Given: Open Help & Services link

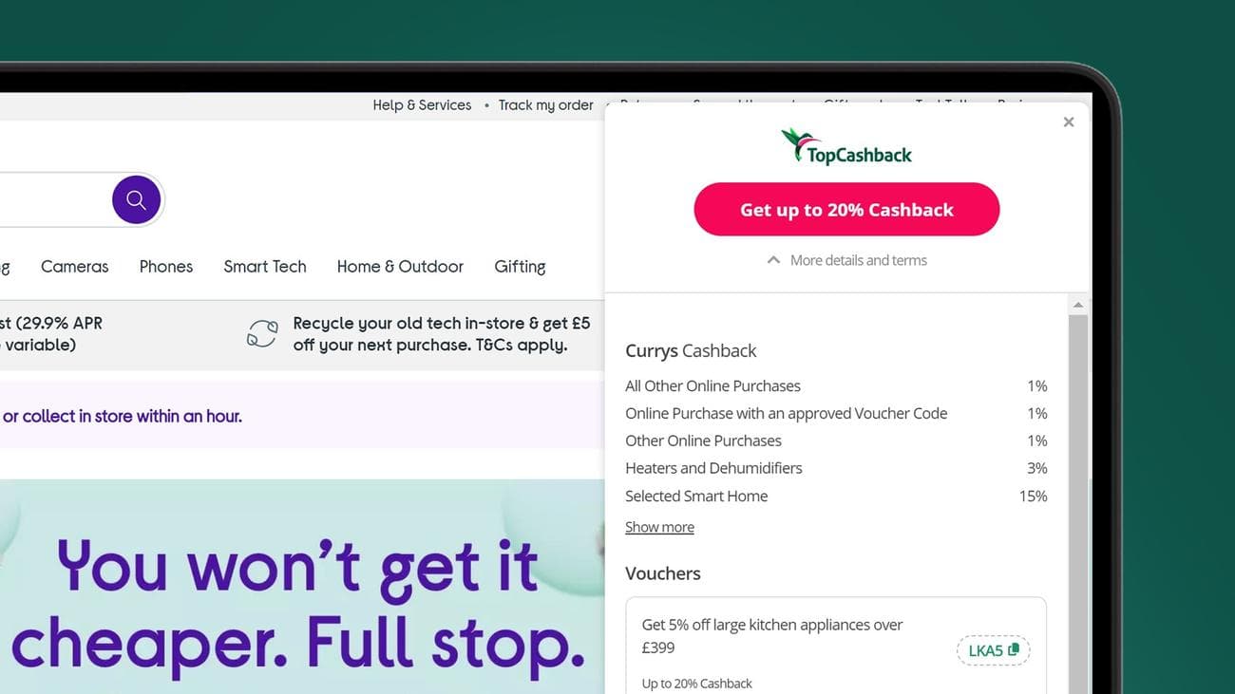Looking at the screenshot, I should pyautogui.click(x=422, y=105).
